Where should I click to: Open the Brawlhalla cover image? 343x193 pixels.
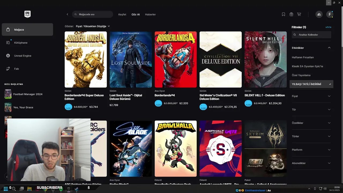coord(176,149)
